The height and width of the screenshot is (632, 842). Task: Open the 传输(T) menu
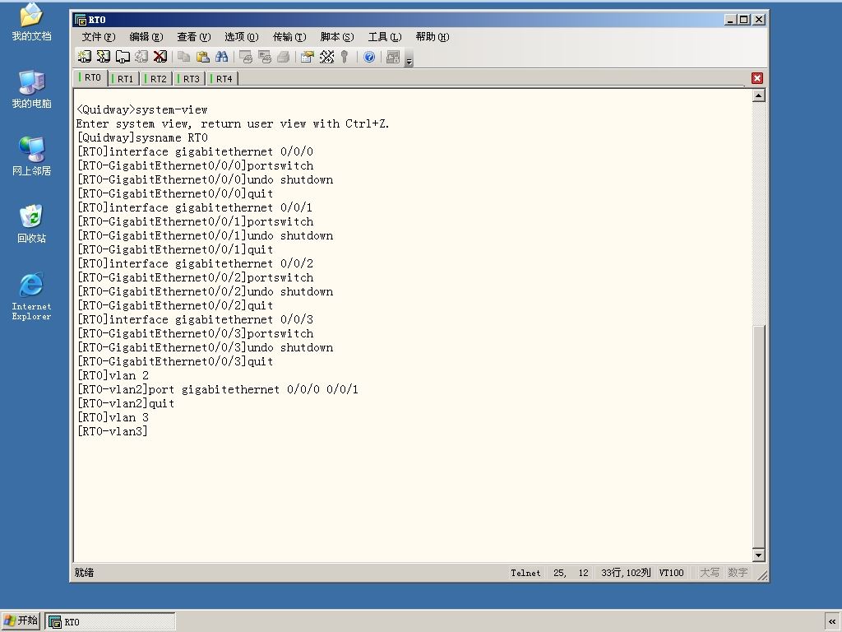coord(289,36)
